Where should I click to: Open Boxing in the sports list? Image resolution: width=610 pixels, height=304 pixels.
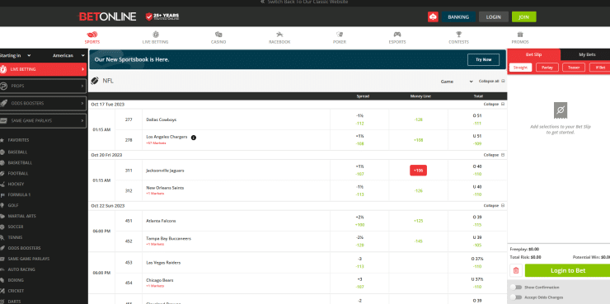point(16,280)
